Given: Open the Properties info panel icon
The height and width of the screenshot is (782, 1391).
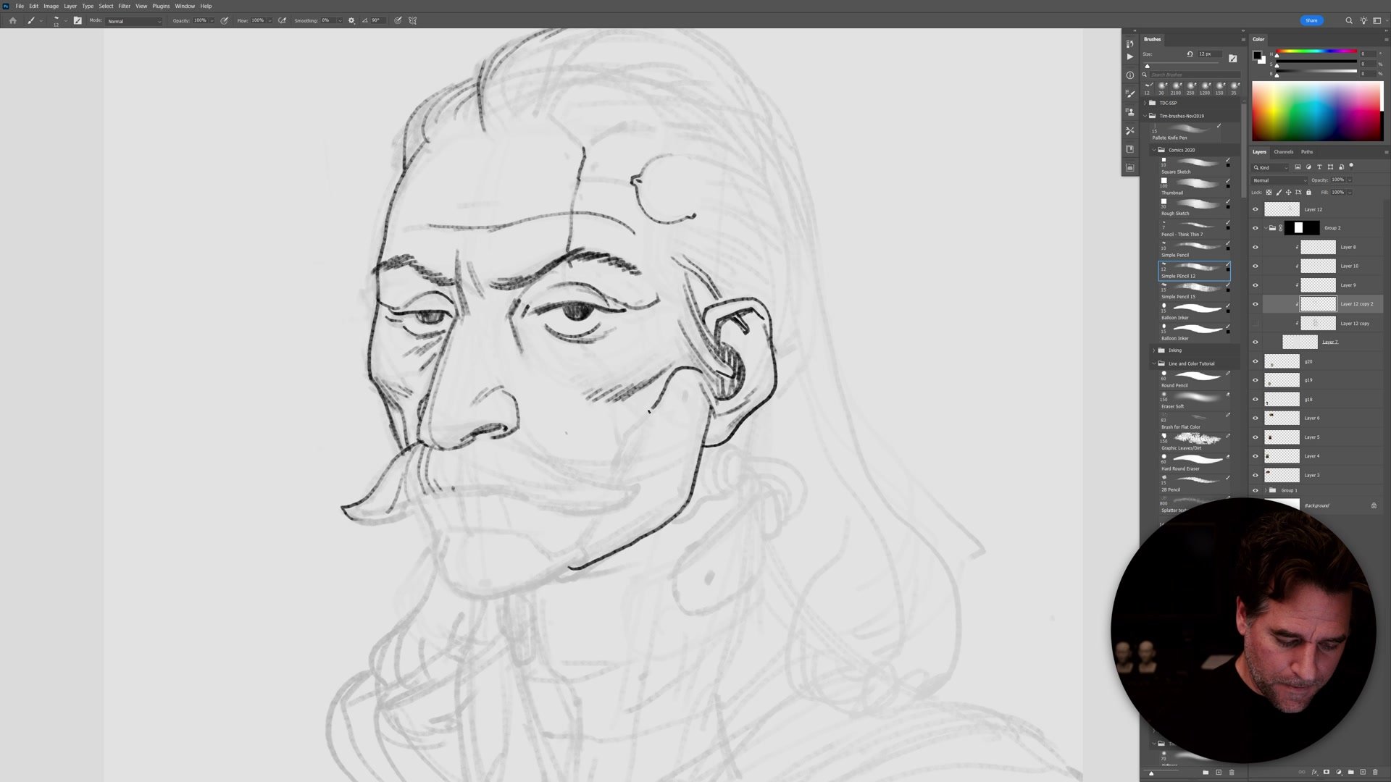Looking at the screenshot, I should 1130,75.
